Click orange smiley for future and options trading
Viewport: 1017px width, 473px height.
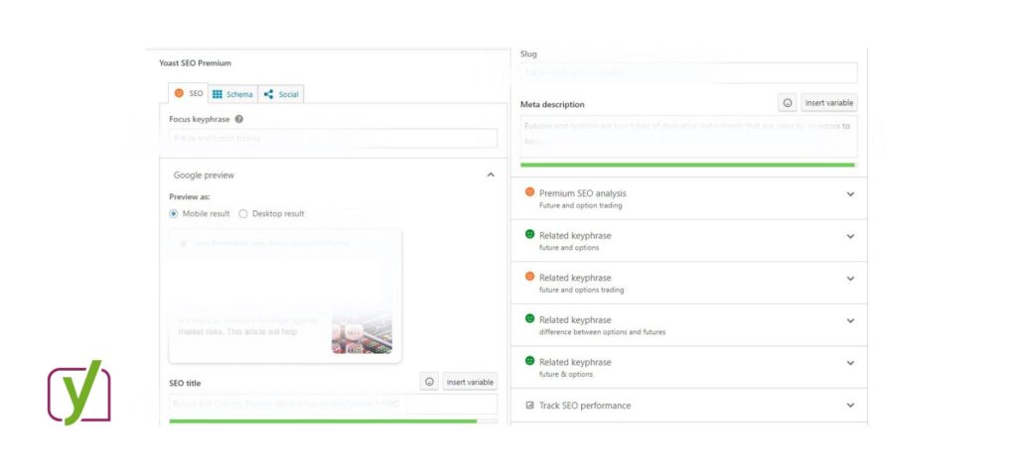[530, 277]
